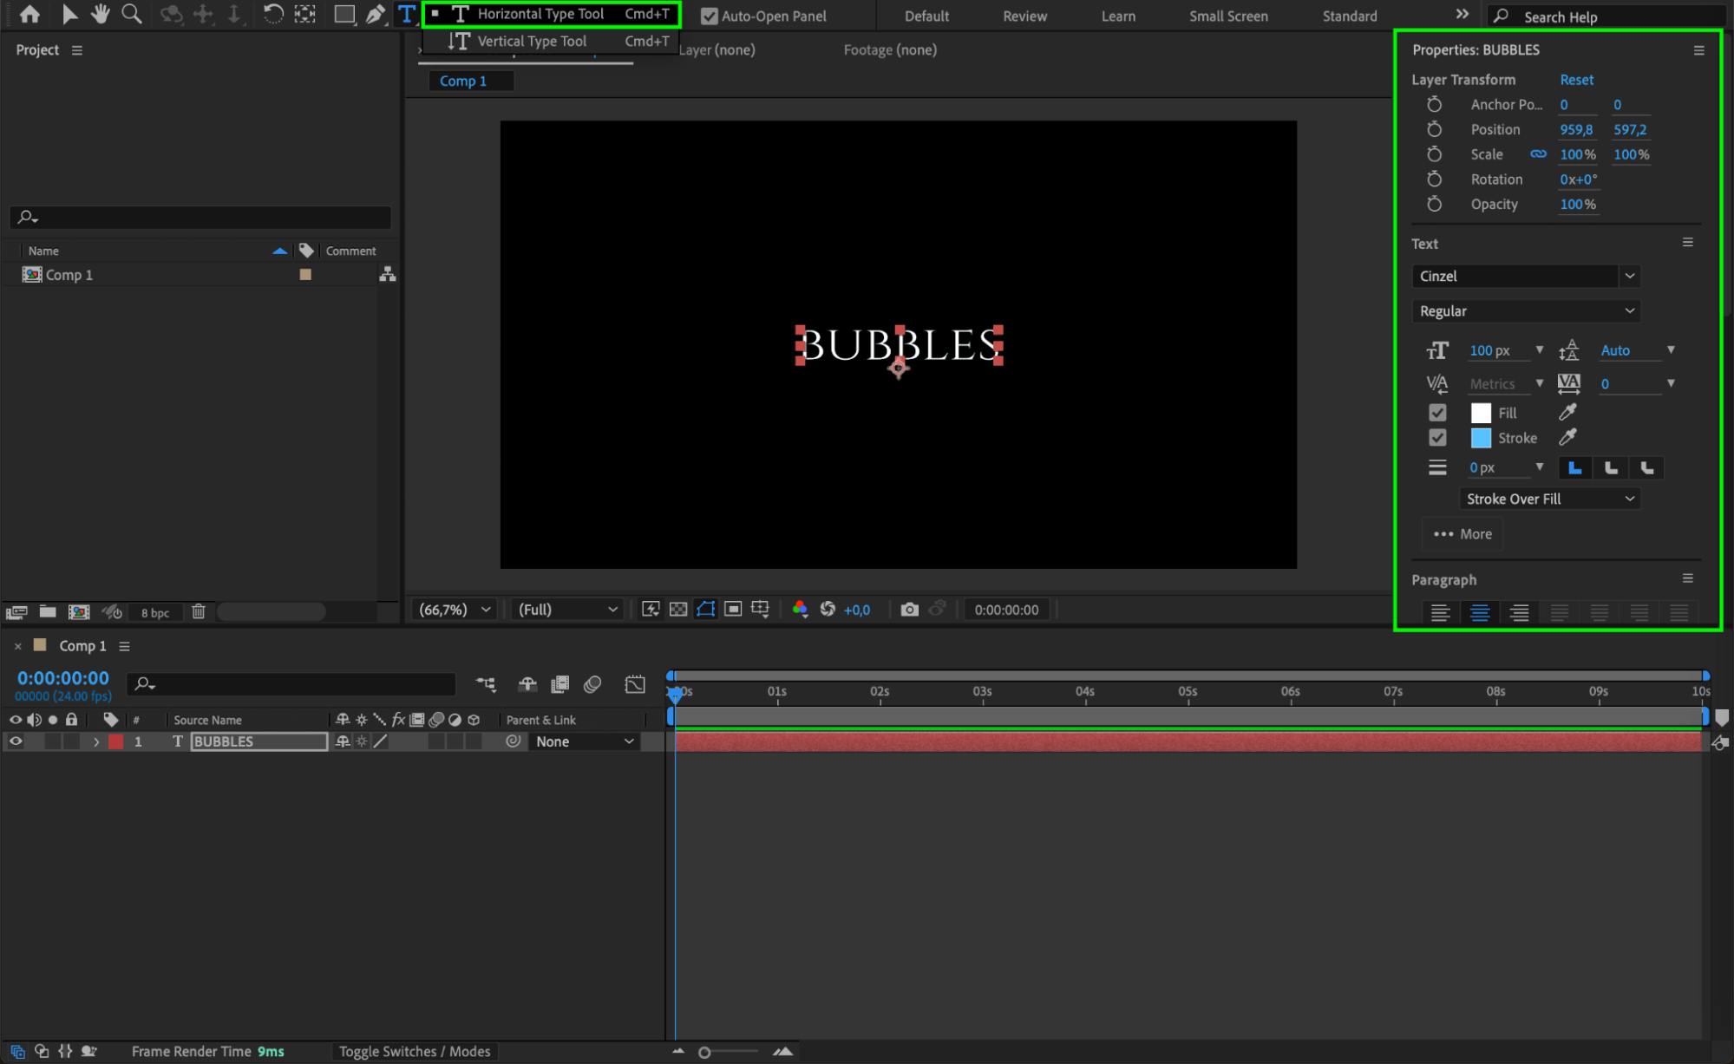1734x1064 pixels.
Task: Take a snapshot with camera icon
Action: tap(908, 610)
